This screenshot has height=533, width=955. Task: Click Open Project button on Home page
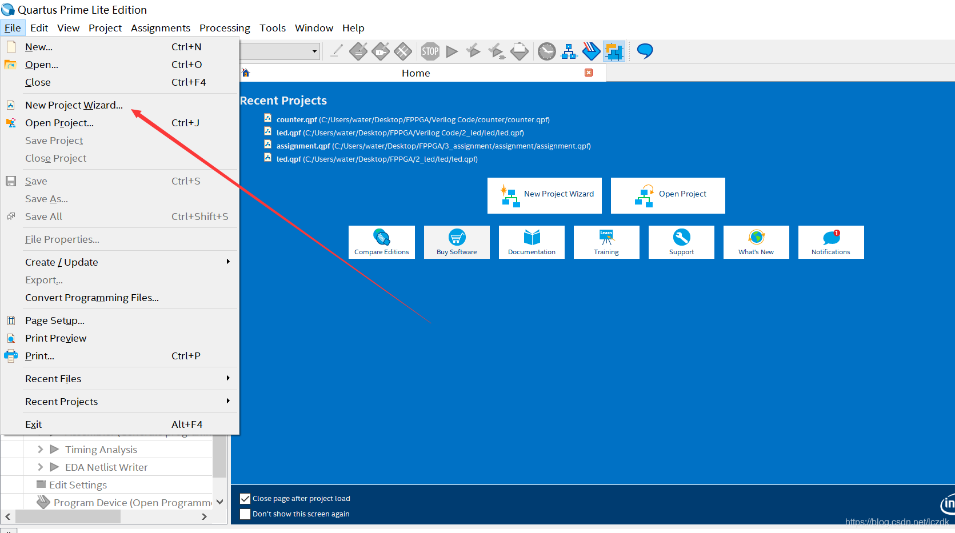(668, 195)
